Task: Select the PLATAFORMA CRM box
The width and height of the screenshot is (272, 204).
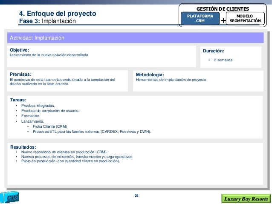Action: tap(200, 18)
